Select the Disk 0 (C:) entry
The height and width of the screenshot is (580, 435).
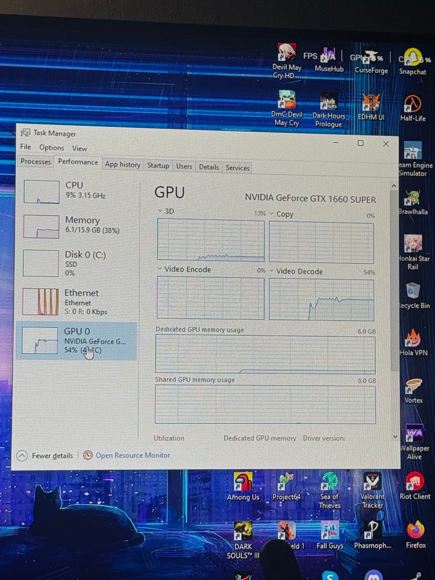click(76, 263)
